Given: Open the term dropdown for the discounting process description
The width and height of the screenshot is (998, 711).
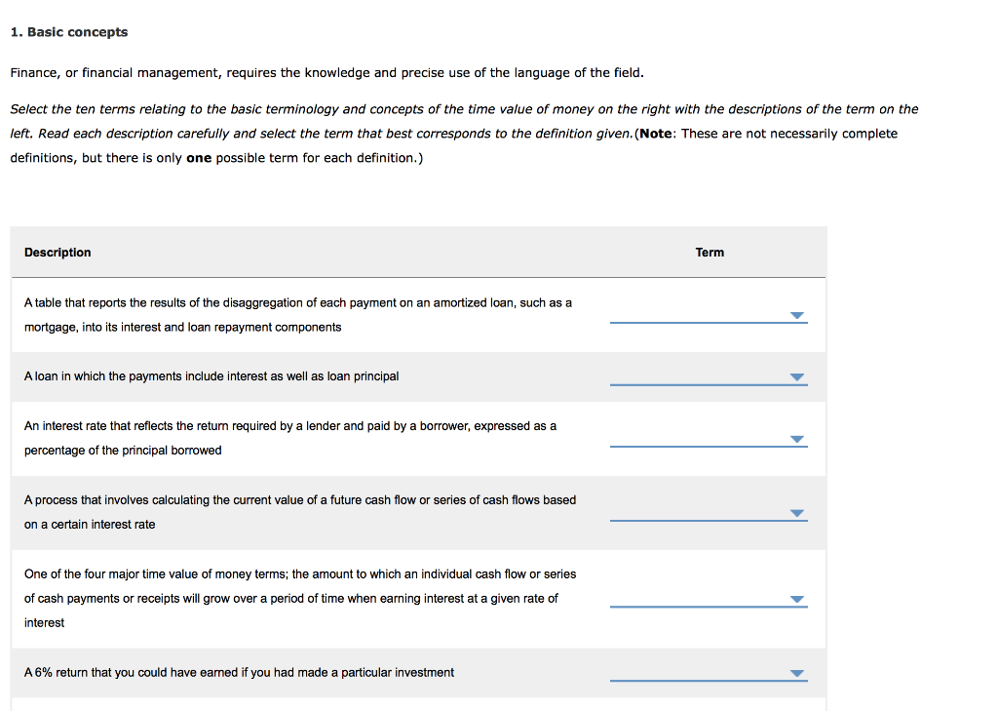Looking at the screenshot, I should point(797,512).
